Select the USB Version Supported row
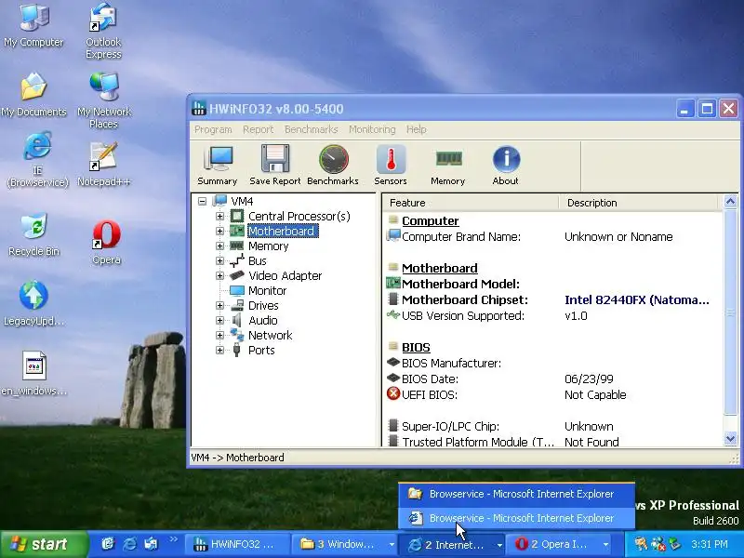 click(552, 316)
